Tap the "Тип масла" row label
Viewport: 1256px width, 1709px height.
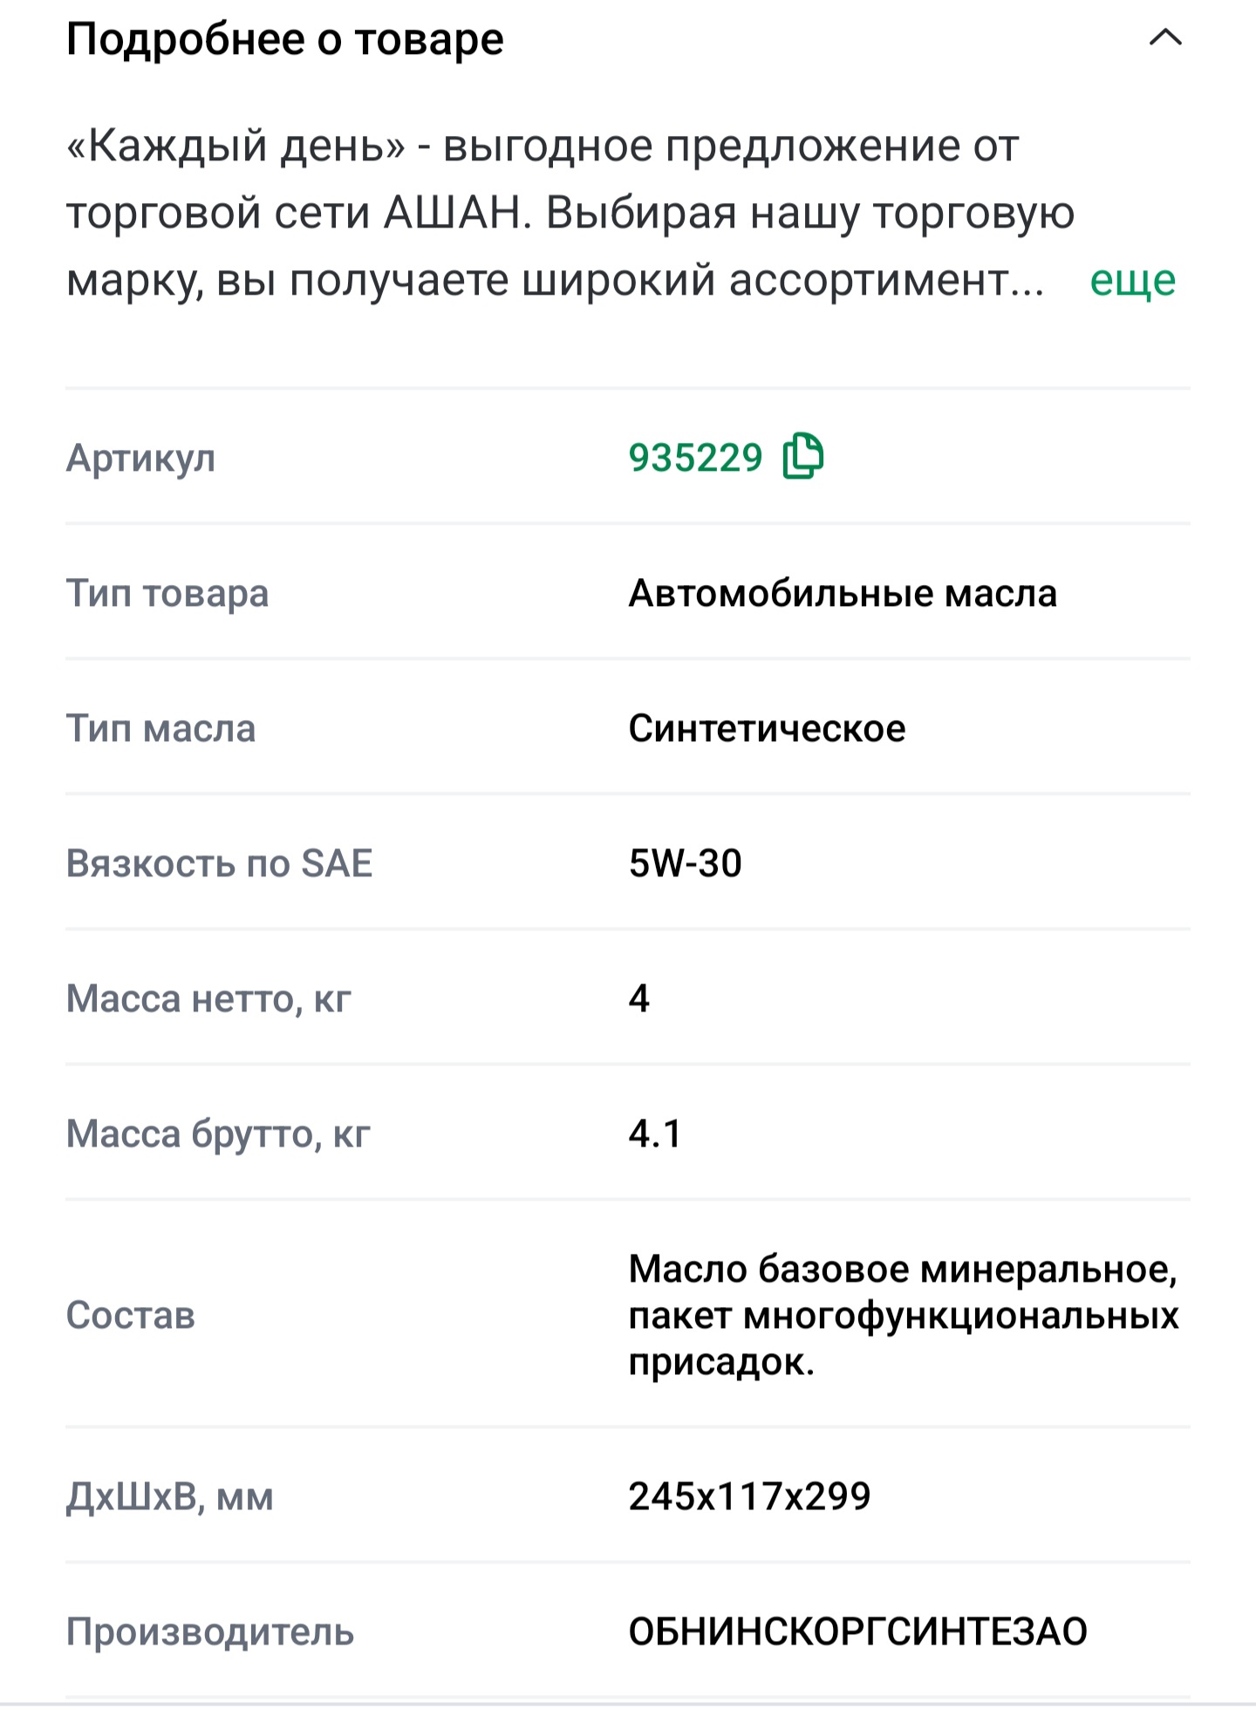(160, 728)
